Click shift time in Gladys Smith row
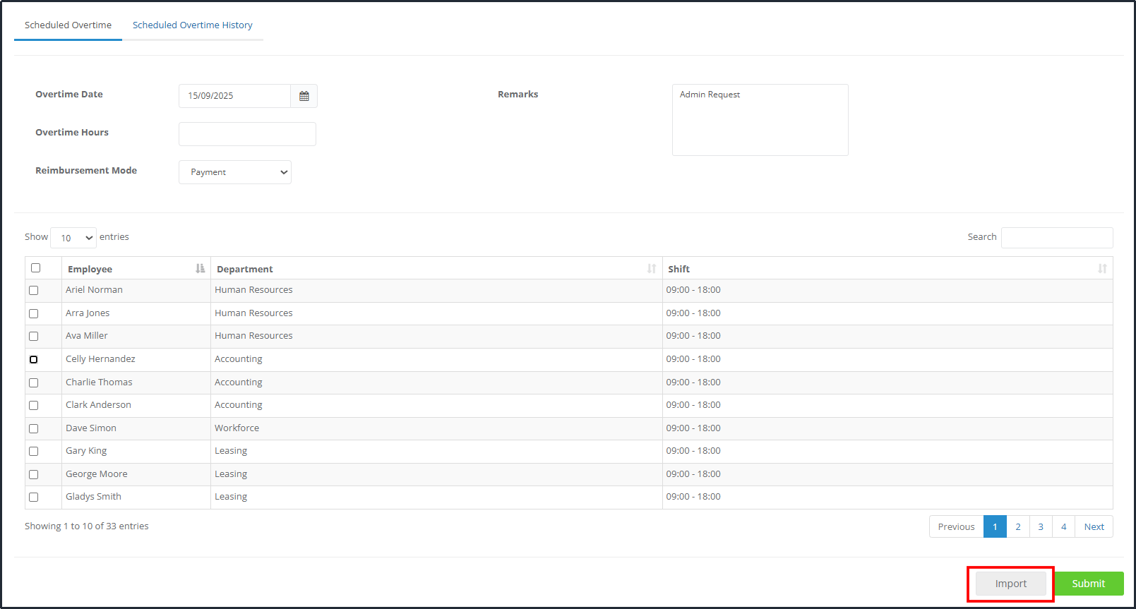Viewport: 1136px width, 609px height. coord(693,496)
